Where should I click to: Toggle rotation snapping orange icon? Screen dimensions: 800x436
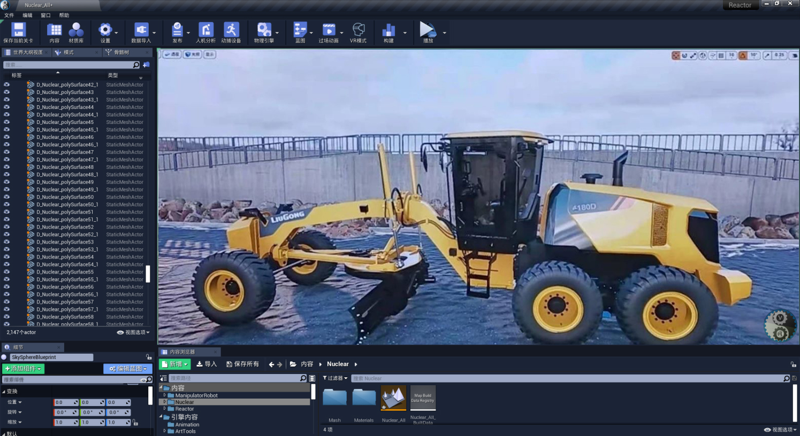point(742,55)
